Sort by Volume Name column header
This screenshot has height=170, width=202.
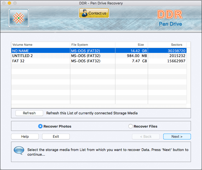41,45
